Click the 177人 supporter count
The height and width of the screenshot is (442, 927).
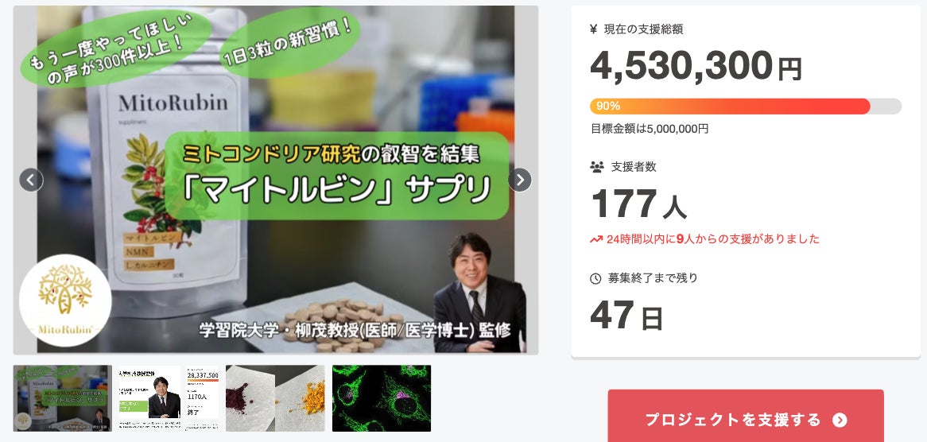[x=639, y=204]
